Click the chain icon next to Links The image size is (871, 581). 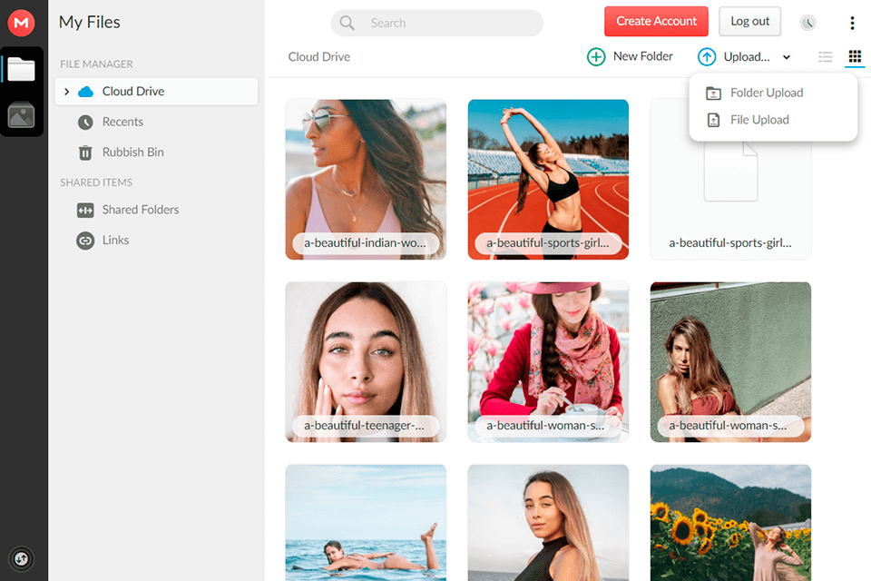(x=85, y=241)
